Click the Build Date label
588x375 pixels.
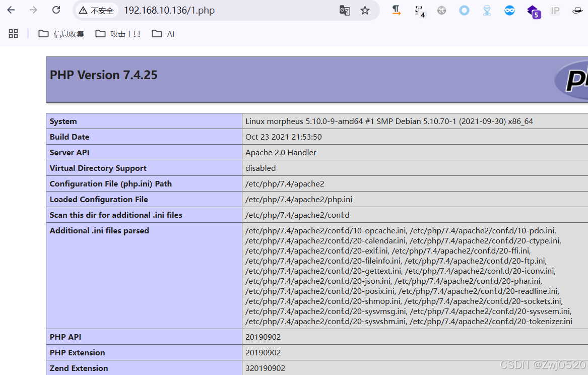pyautogui.click(x=70, y=137)
